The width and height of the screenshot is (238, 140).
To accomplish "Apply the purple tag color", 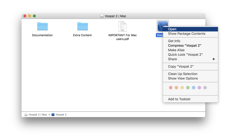I will [x=199, y=87].
